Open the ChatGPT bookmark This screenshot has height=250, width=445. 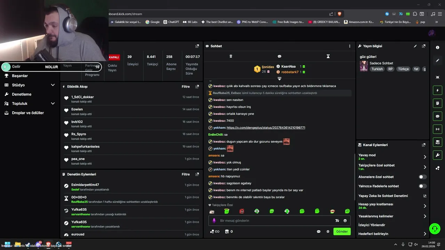(171, 22)
